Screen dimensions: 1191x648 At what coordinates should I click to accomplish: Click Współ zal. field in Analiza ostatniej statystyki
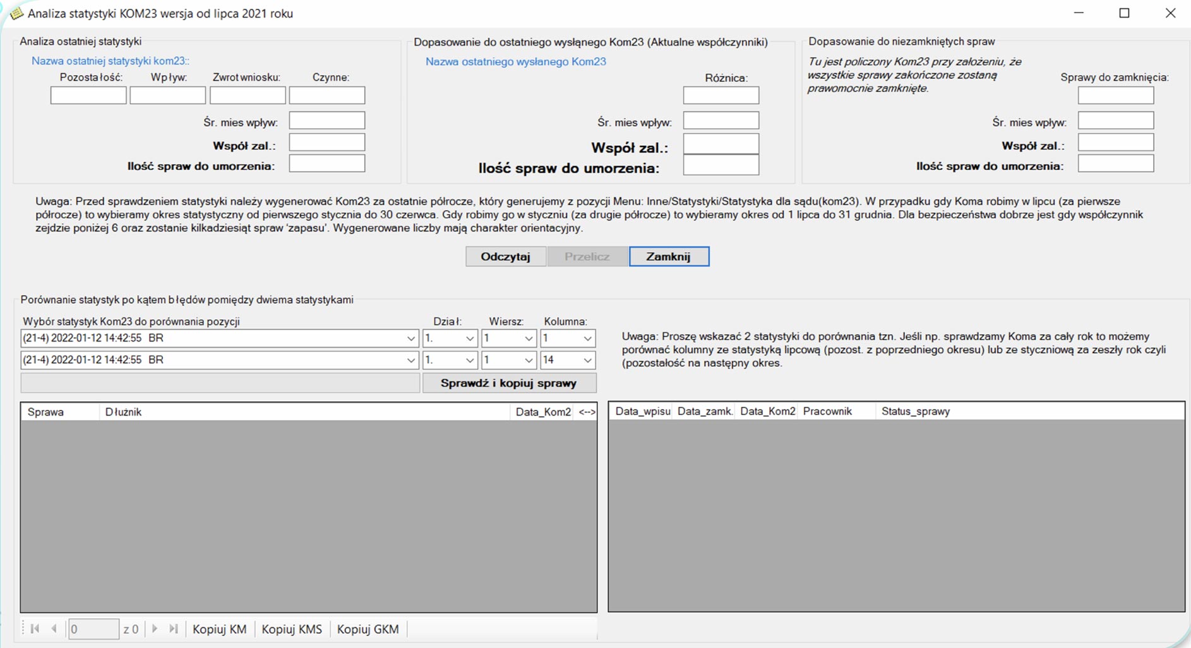tap(327, 142)
